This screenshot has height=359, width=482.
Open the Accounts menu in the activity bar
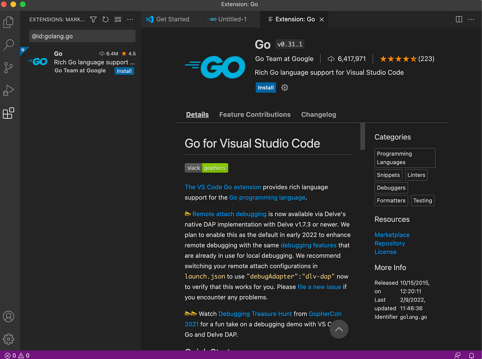coord(9,316)
